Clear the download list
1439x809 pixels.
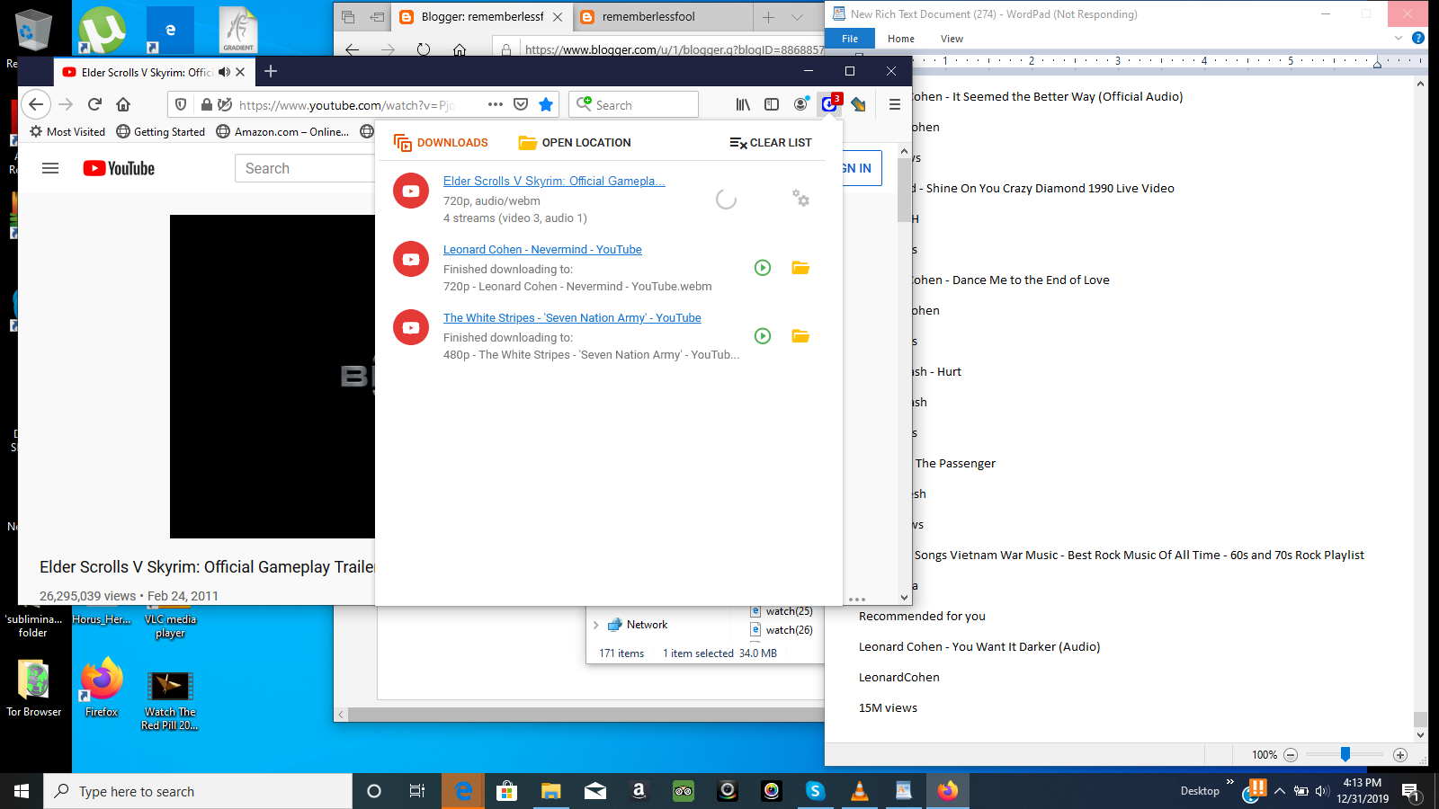coord(771,142)
